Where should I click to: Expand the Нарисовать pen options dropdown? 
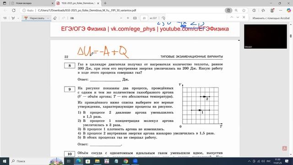tap(48, 18)
